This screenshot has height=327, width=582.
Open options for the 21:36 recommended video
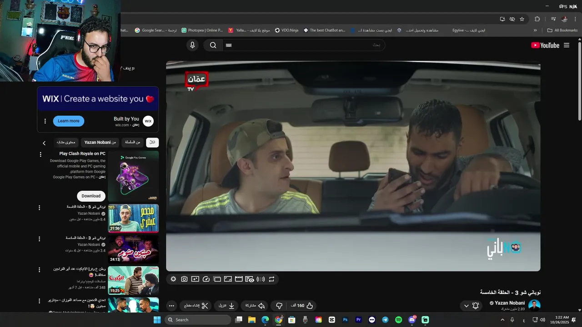click(40, 208)
